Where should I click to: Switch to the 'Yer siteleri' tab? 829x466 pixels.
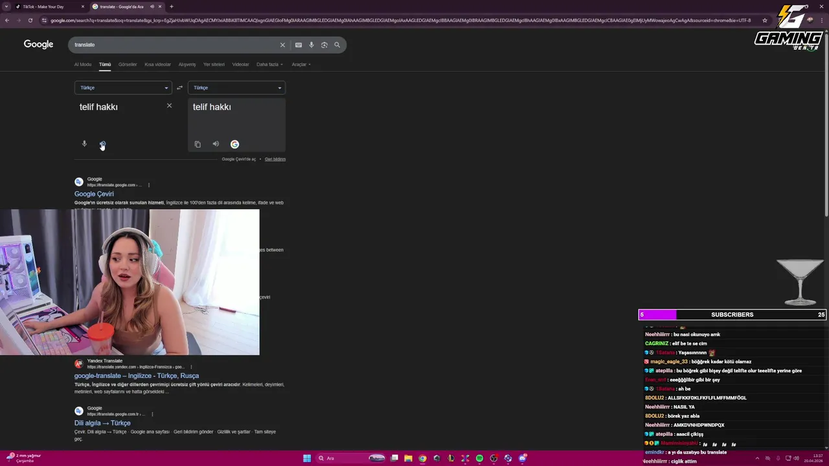[x=214, y=64]
